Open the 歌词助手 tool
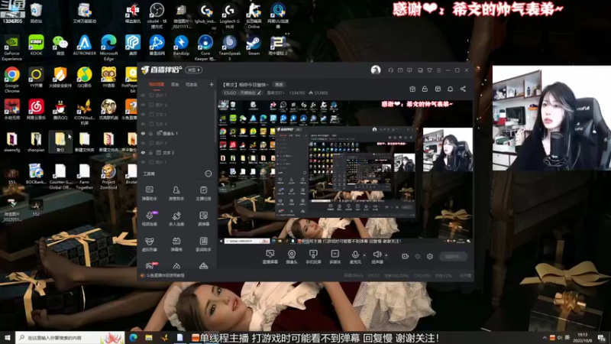 (x=203, y=244)
